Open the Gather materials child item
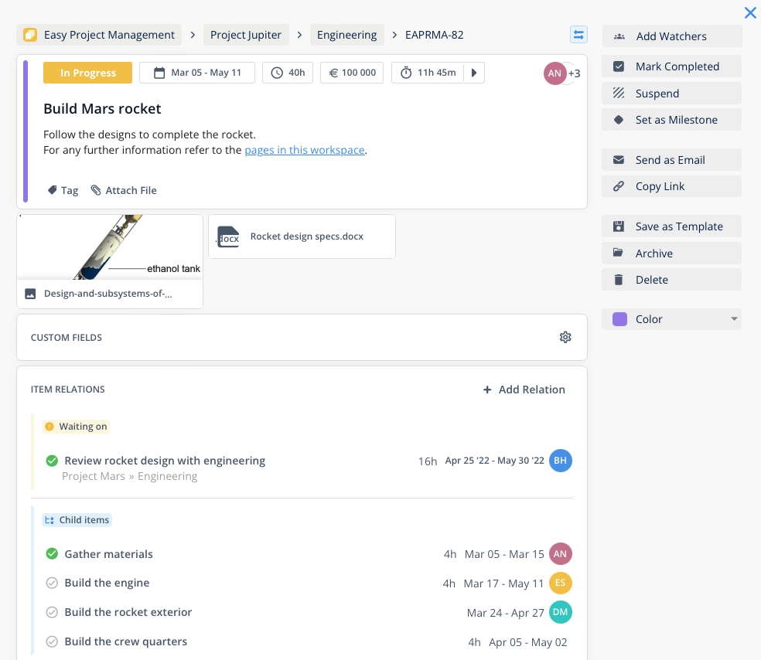This screenshot has height=660, width=761. coord(109,554)
